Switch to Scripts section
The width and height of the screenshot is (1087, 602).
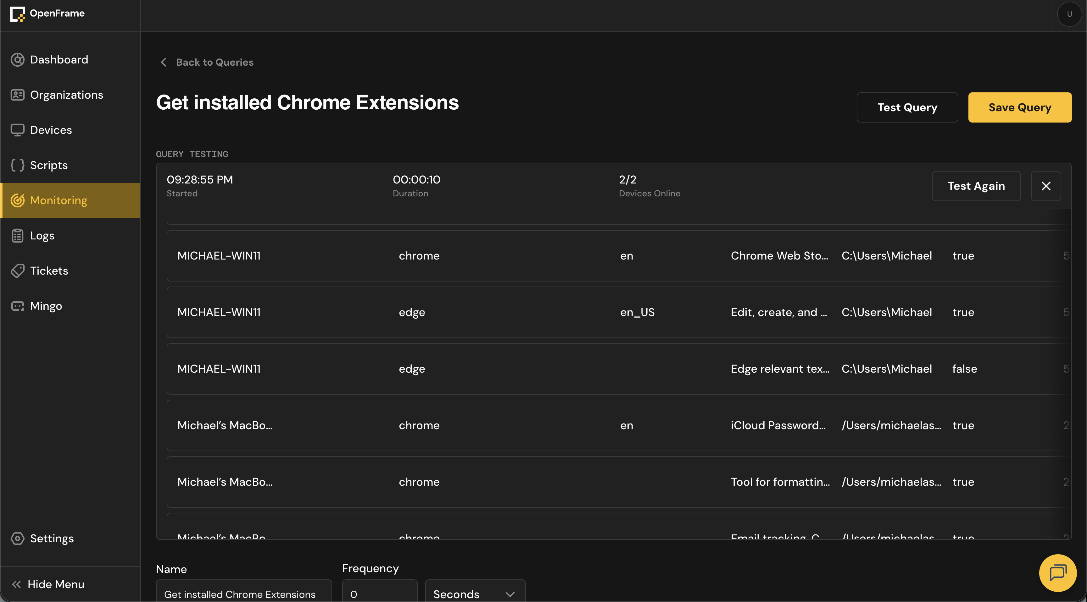coord(70,165)
